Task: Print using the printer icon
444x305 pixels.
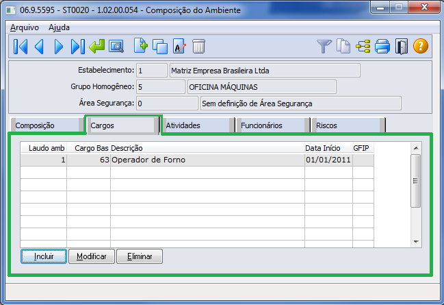Action: (382, 46)
